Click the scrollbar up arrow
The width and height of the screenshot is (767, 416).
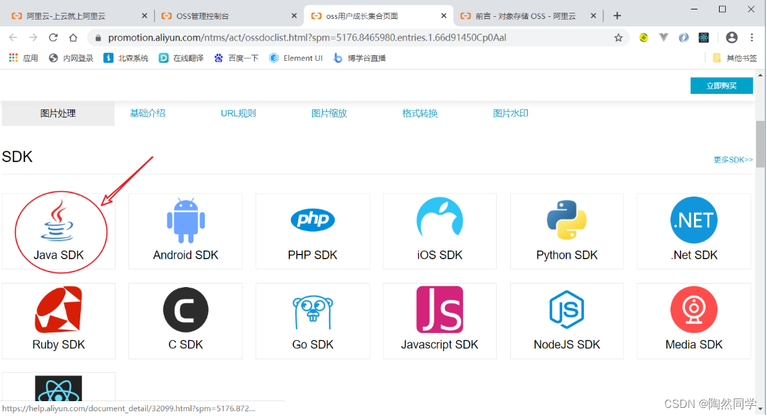[x=760, y=75]
